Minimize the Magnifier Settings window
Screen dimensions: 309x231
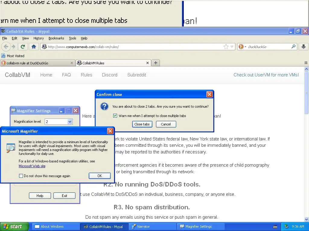pyautogui.click(x=61, y=111)
